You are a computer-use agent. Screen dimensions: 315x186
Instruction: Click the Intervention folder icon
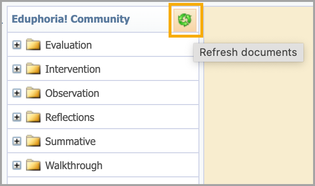coord(33,68)
